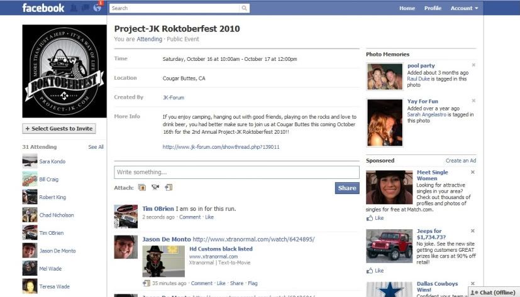
Task: Attach a video using the camera icon
Action: click(x=155, y=188)
